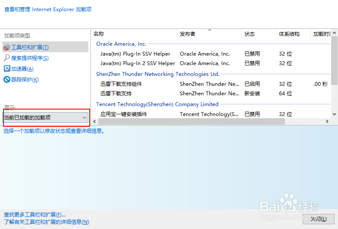
Task: Click the 新安装 status cell
Action: point(252,93)
